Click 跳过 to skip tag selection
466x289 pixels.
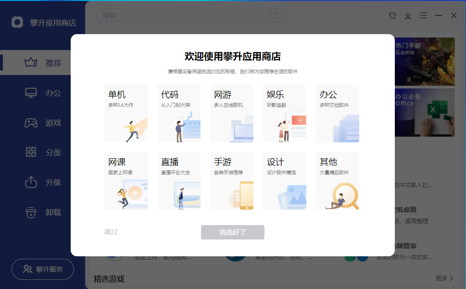pyautogui.click(x=111, y=232)
